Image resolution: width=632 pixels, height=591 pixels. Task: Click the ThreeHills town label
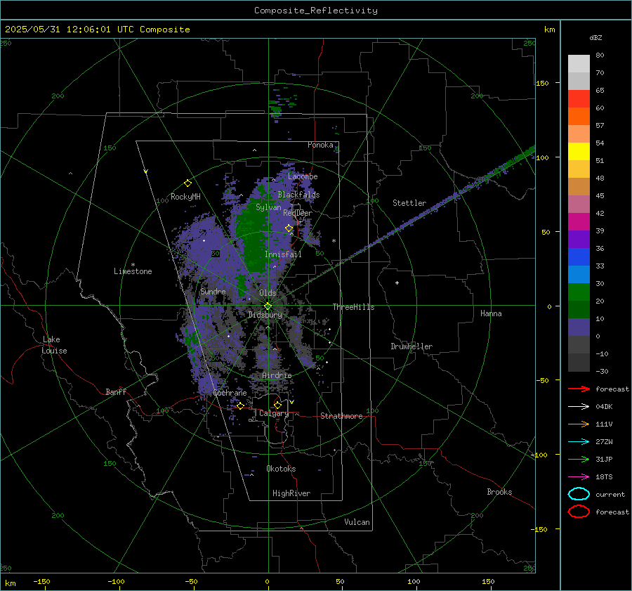(353, 307)
